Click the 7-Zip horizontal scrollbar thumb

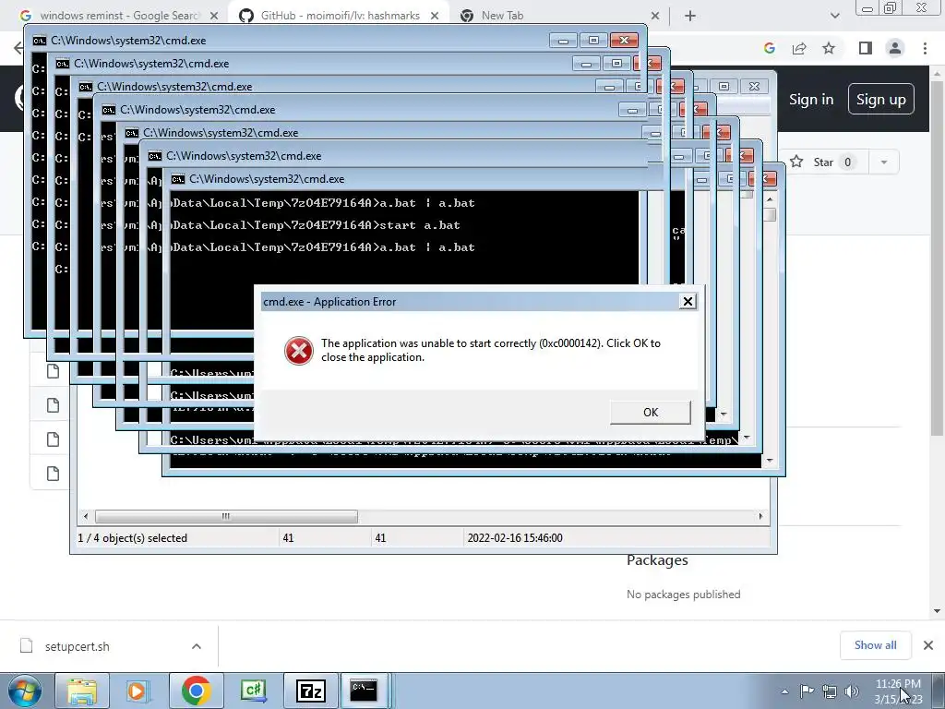pyautogui.click(x=226, y=516)
